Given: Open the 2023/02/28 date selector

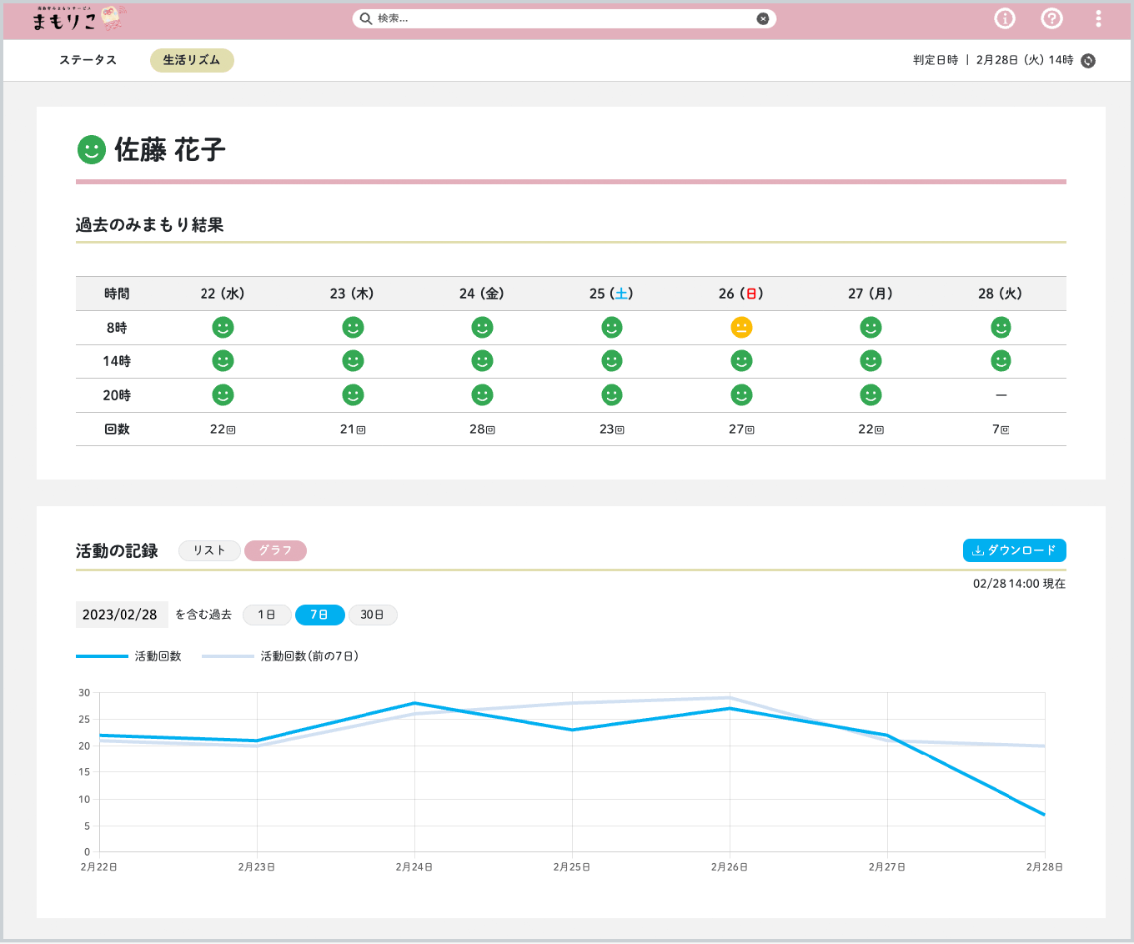Looking at the screenshot, I should (122, 615).
